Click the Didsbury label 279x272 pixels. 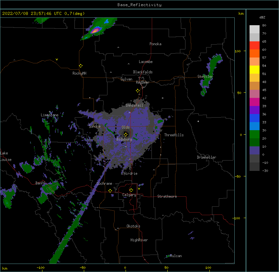pos(124,139)
